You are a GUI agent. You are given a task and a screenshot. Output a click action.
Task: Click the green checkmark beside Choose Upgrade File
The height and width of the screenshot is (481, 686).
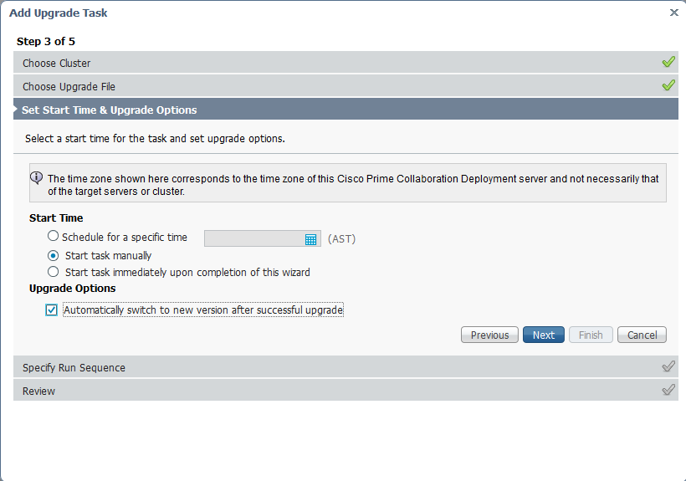tap(668, 85)
